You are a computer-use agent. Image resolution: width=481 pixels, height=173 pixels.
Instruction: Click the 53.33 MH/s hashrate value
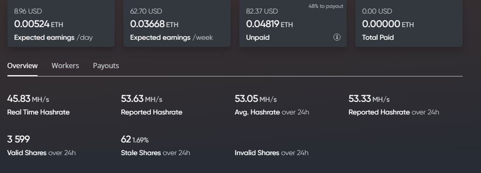pos(369,99)
